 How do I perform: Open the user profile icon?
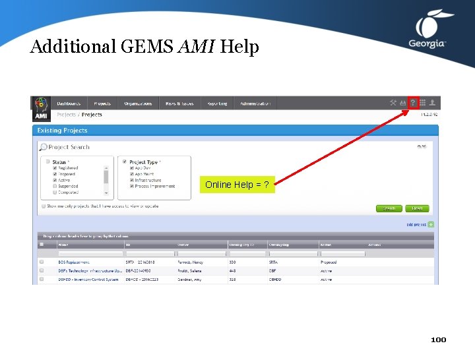pyautogui.click(x=432, y=103)
